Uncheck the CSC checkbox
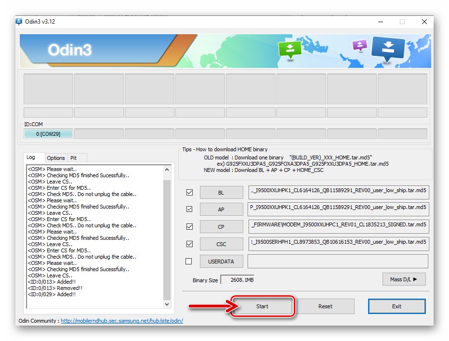This screenshot has height=341, width=449. [x=189, y=244]
